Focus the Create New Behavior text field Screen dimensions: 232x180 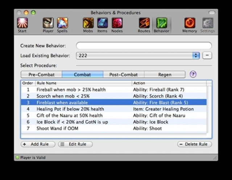pyautogui.click(x=144, y=46)
